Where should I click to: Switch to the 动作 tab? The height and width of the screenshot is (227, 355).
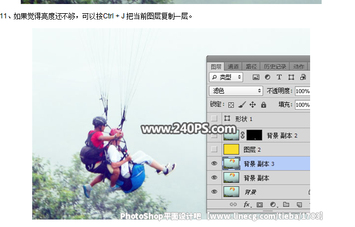[x=299, y=67]
